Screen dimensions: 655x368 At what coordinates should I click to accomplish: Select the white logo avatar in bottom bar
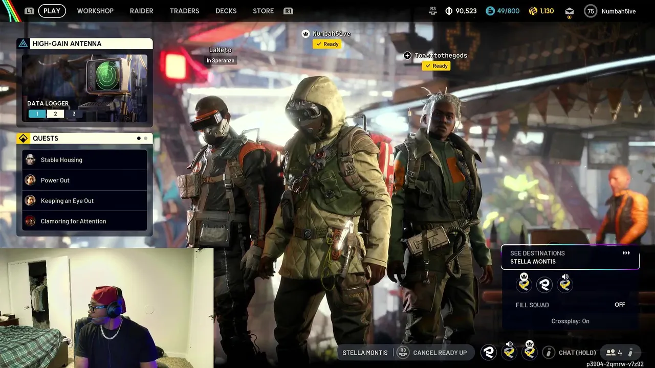point(489,352)
